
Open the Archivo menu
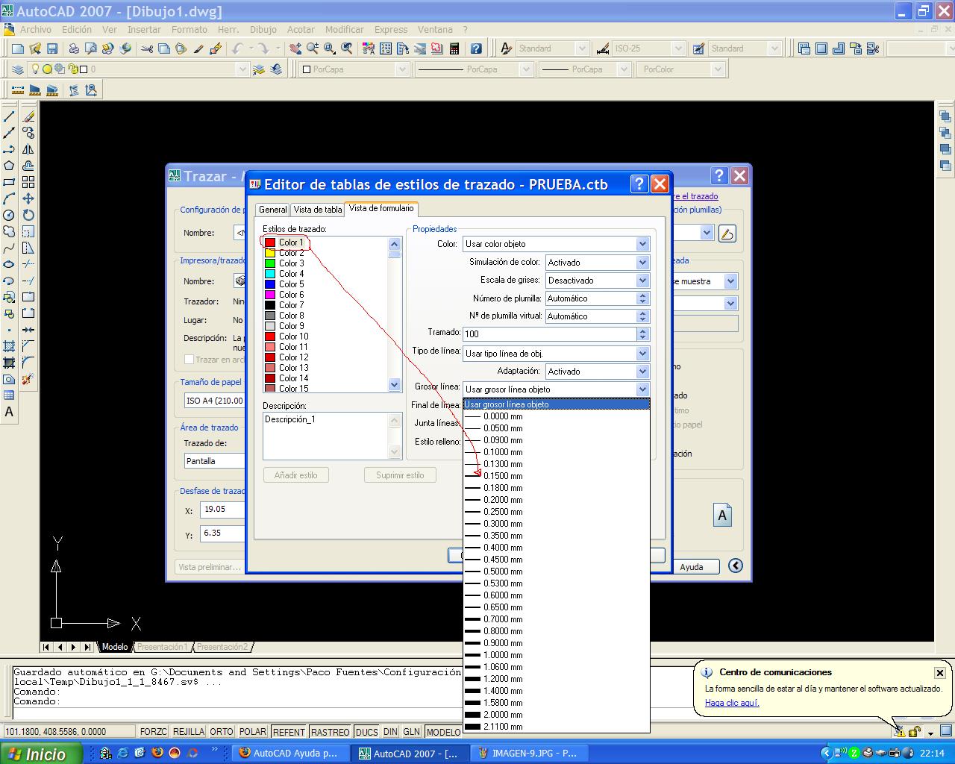point(36,30)
